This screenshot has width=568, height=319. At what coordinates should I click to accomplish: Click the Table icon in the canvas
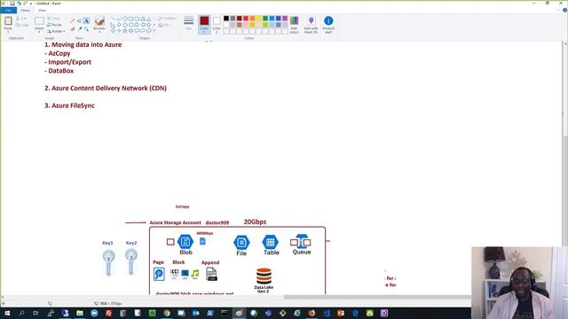(270, 242)
